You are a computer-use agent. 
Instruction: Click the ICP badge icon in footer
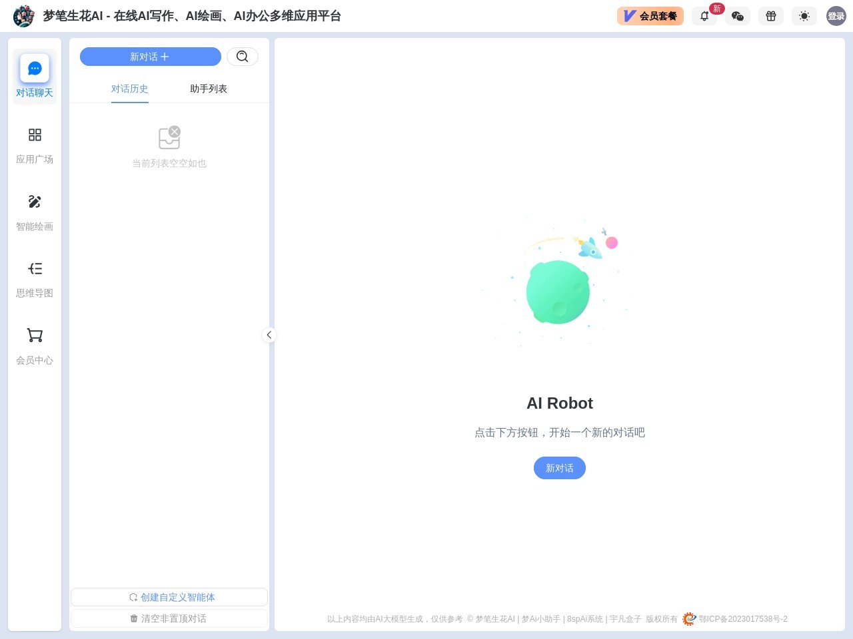(x=689, y=619)
